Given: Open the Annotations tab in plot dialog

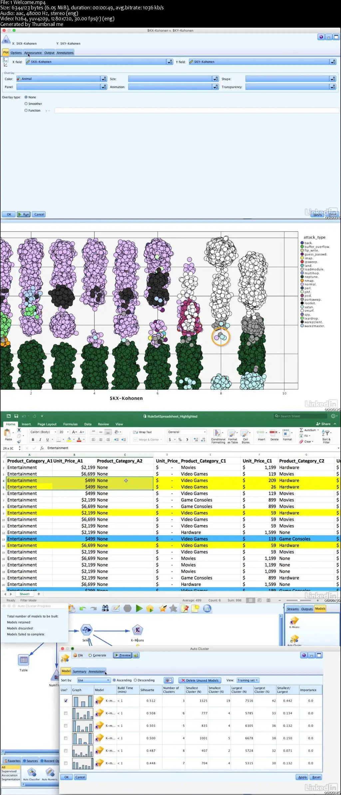Looking at the screenshot, I should [x=65, y=53].
